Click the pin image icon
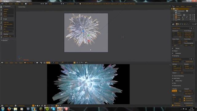 pyautogui.click(x=42, y=106)
